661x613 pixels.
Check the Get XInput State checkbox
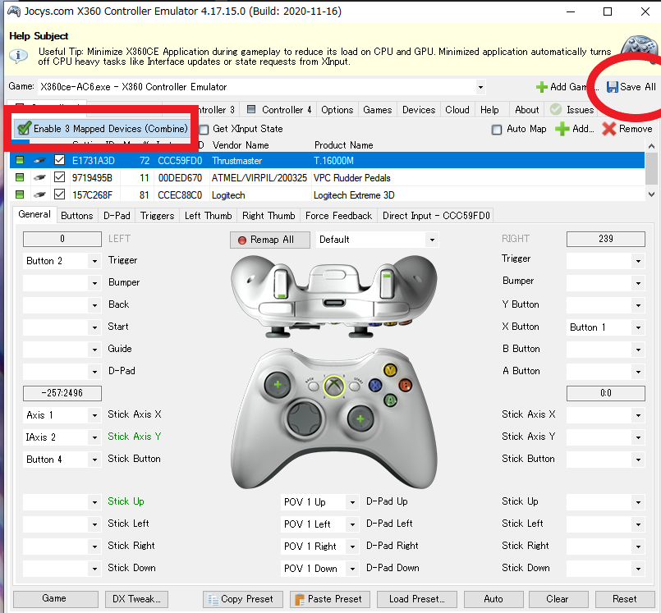204,129
